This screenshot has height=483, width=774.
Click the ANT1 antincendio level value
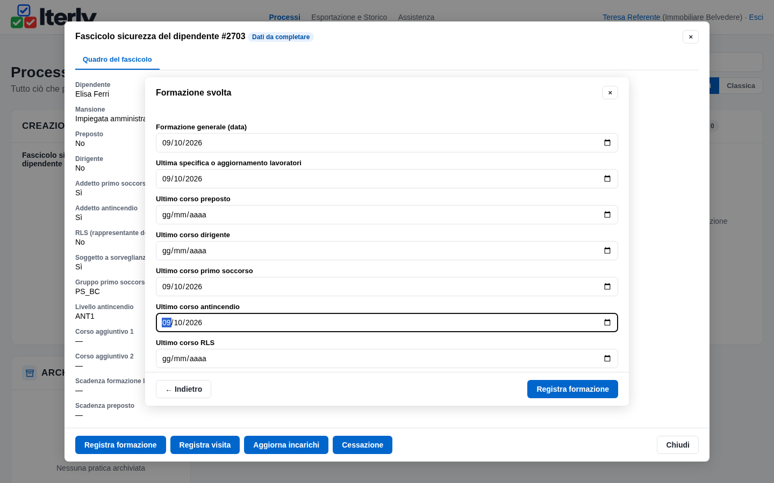point(85,316)
